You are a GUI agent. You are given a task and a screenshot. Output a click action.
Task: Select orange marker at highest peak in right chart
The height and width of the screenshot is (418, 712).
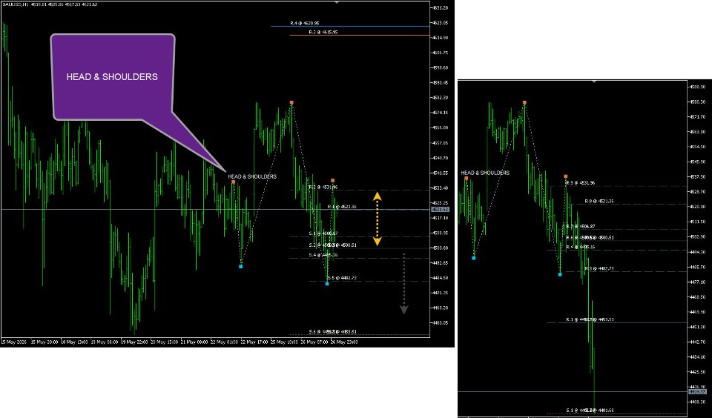[524, 102]
